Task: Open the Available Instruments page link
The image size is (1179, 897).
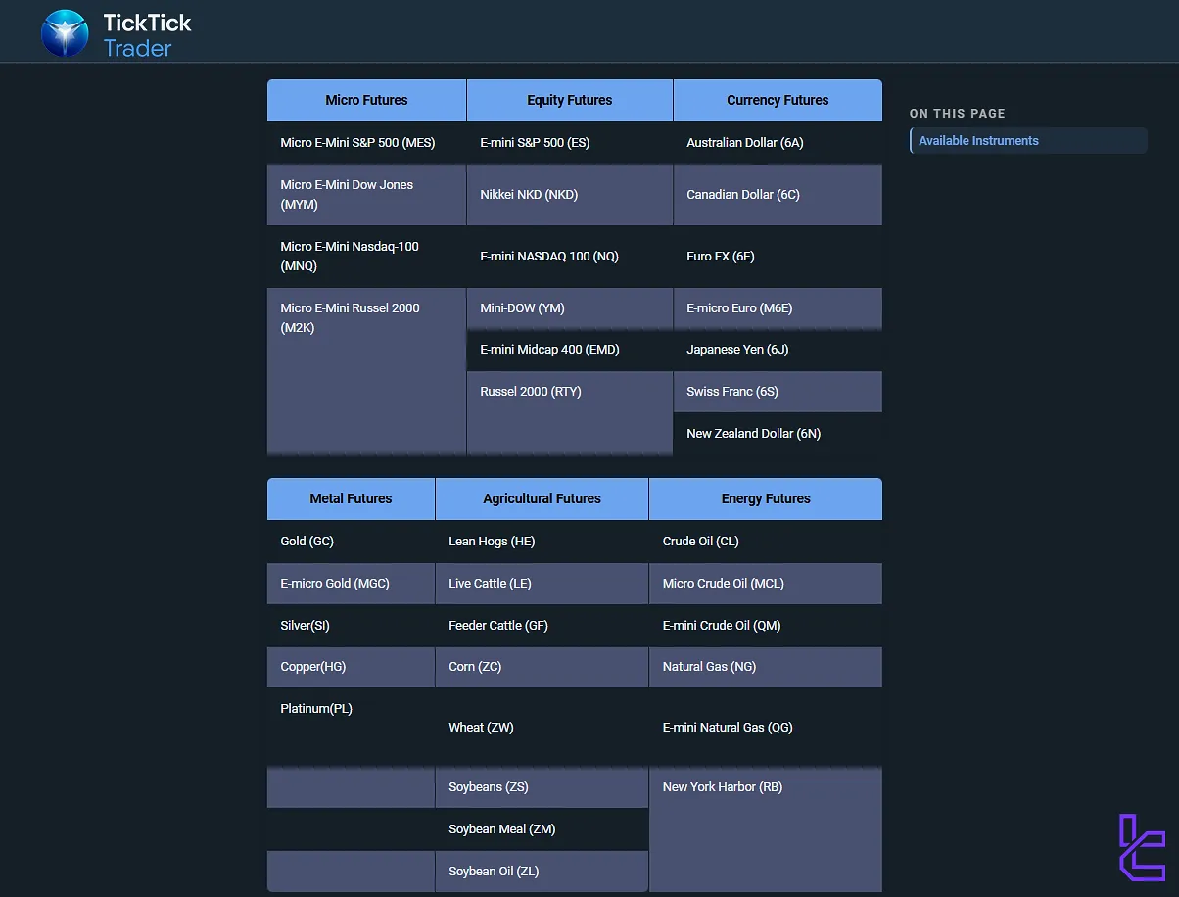Action: tap(978, 140)
